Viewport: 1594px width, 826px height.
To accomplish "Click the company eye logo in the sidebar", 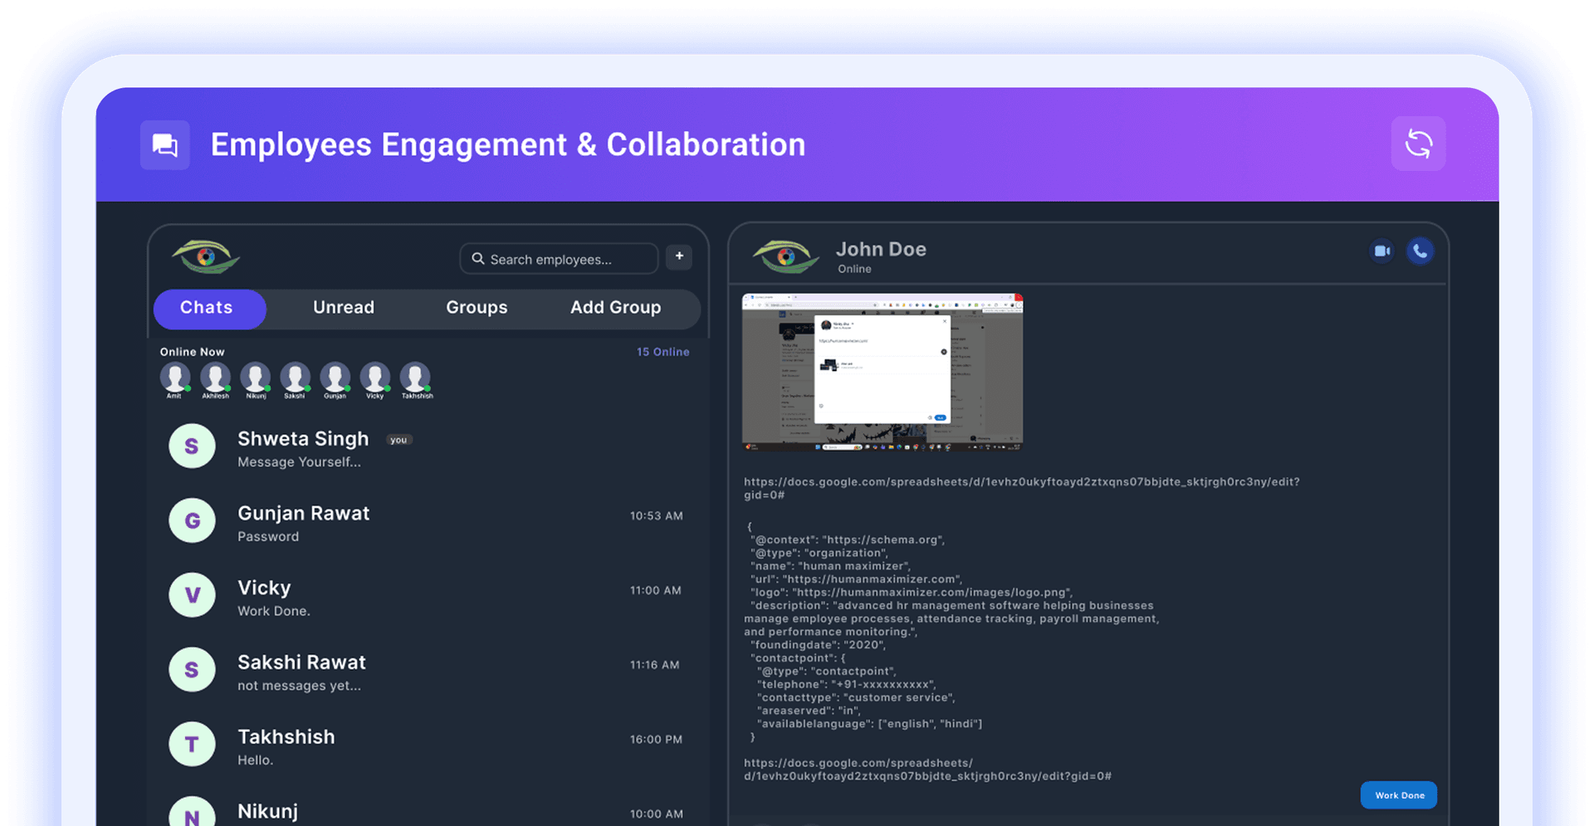I will [206, 256].
